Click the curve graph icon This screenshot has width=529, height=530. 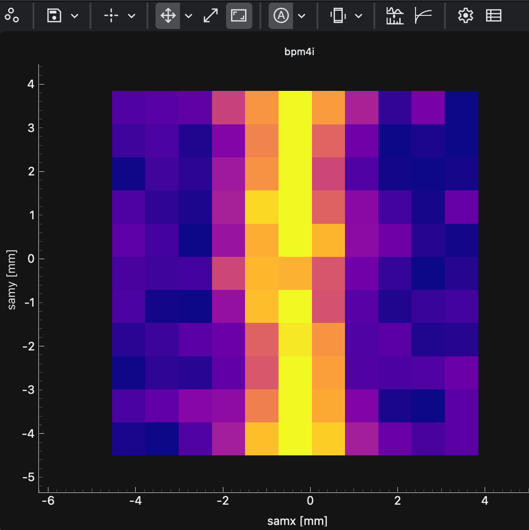423,15
